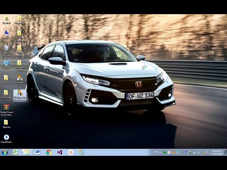Select the Videos Programas folder
This screenshot has height=170, width=227.
(x=20, y=51)
